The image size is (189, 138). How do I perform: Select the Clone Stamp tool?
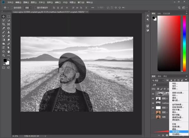9,32
